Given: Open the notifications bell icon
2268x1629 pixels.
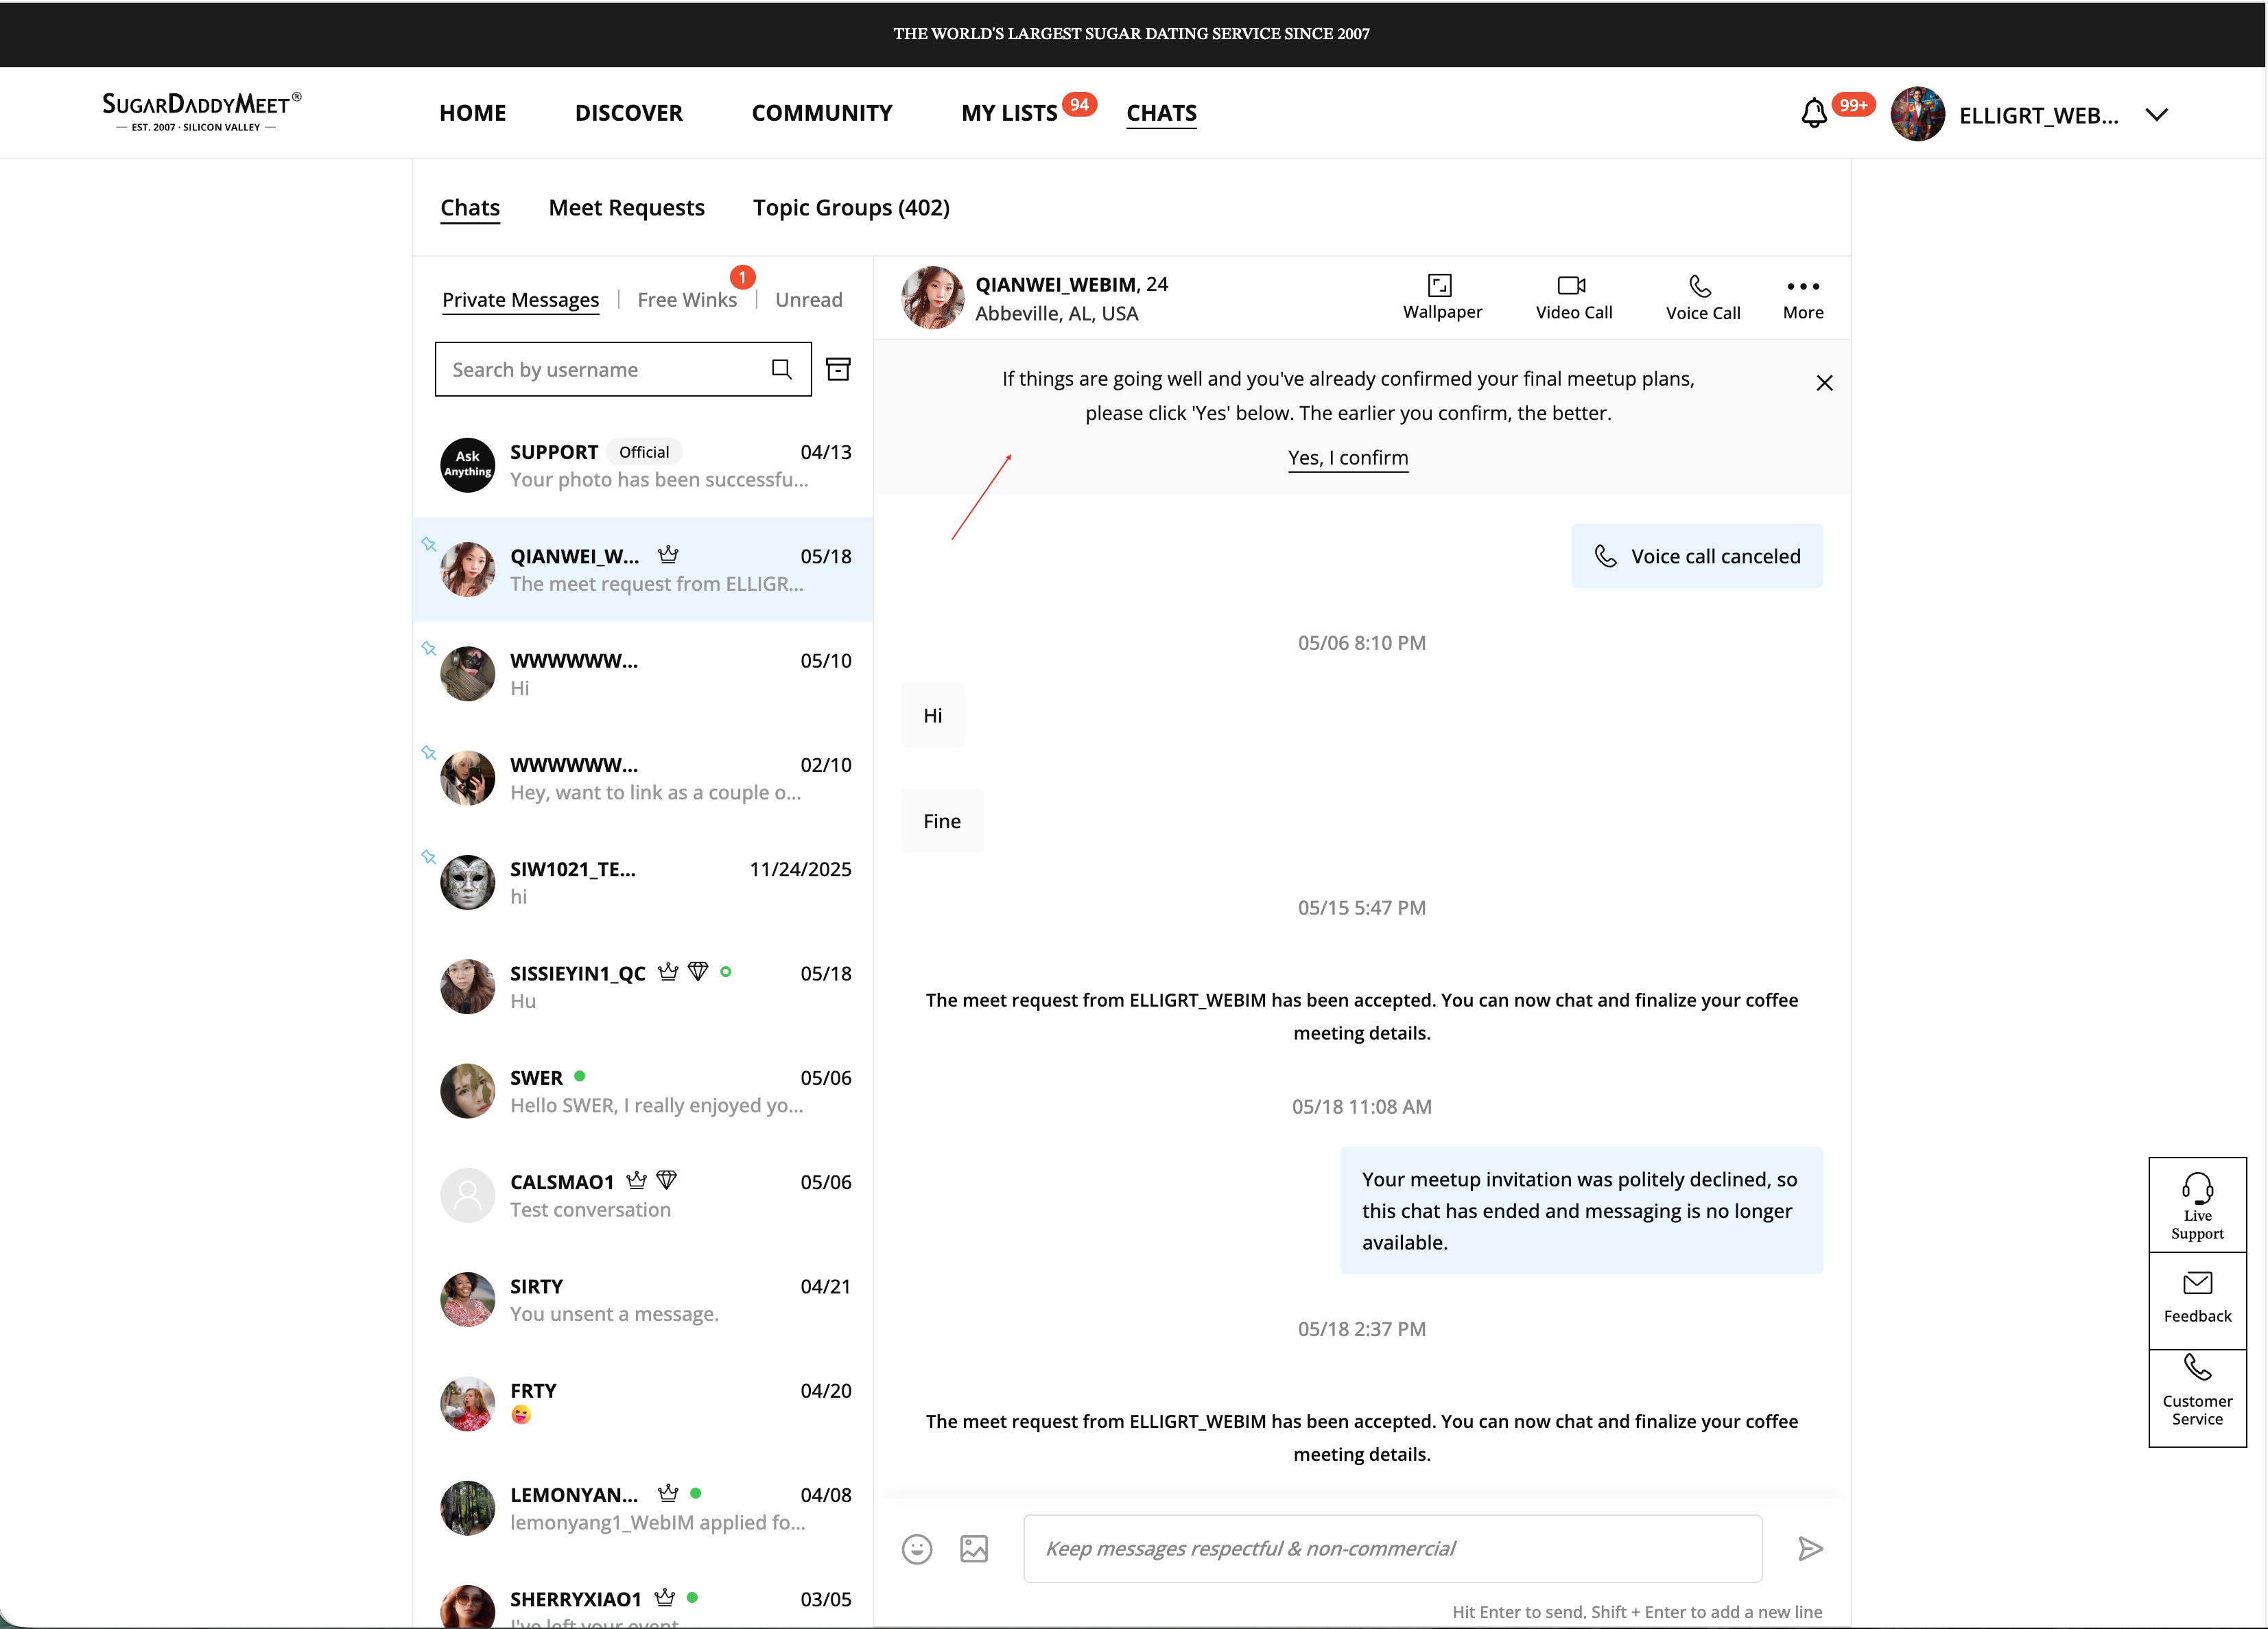Looking at the screenshot, I should [1814, 113].
